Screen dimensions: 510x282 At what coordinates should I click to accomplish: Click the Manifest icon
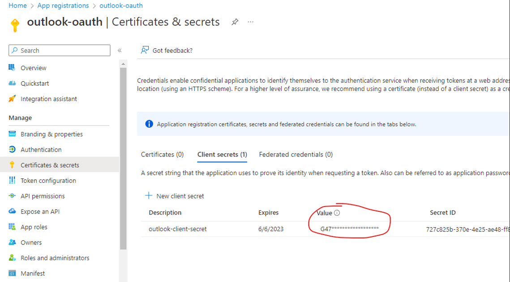coord(12,273)
